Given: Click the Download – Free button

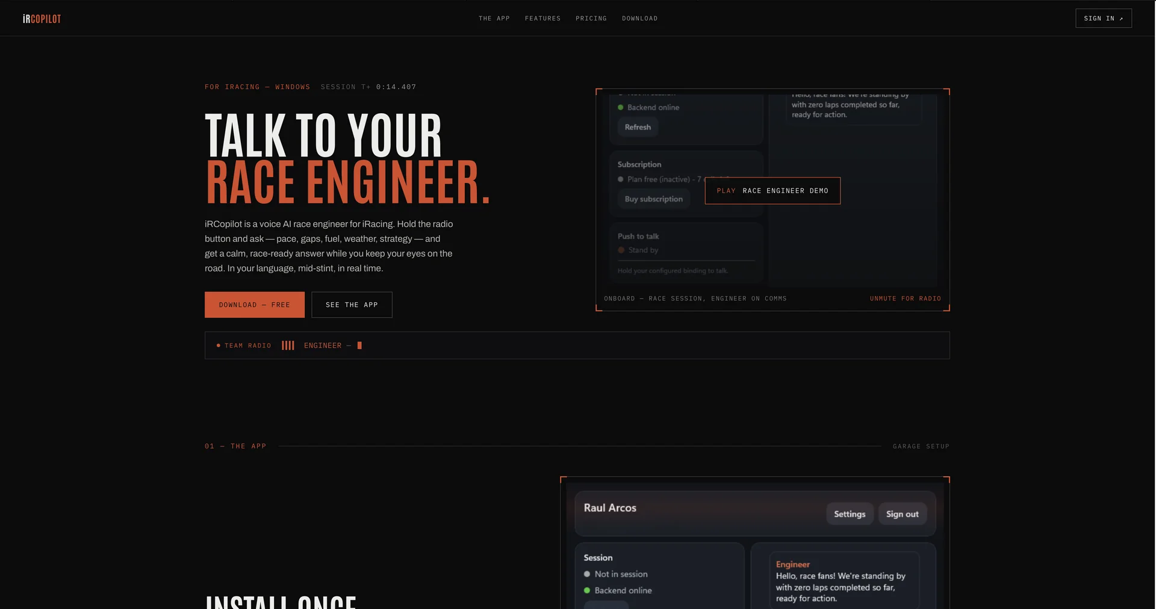Looking at the screenshot, I should [254, 304].
